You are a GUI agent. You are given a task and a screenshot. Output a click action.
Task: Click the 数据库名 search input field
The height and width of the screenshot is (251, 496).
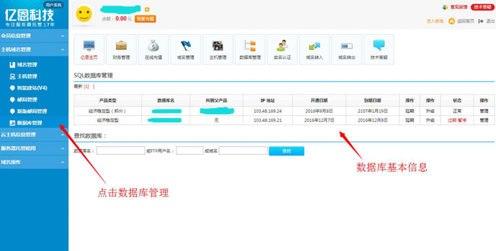click(x=120, y=151)
